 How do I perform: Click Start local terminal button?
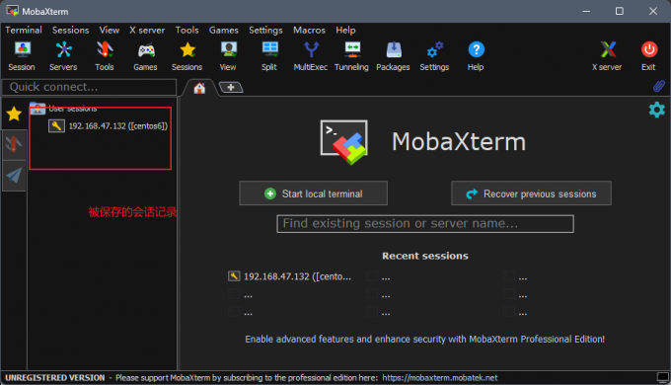click(313, 193)
